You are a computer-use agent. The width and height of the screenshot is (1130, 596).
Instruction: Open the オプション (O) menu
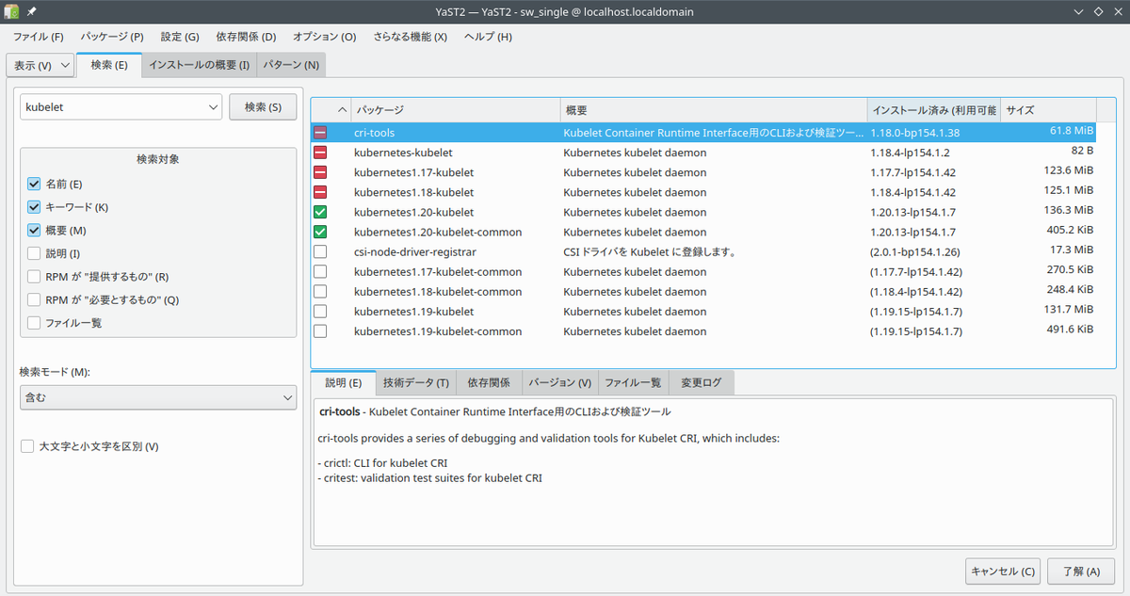coord(325,37)
